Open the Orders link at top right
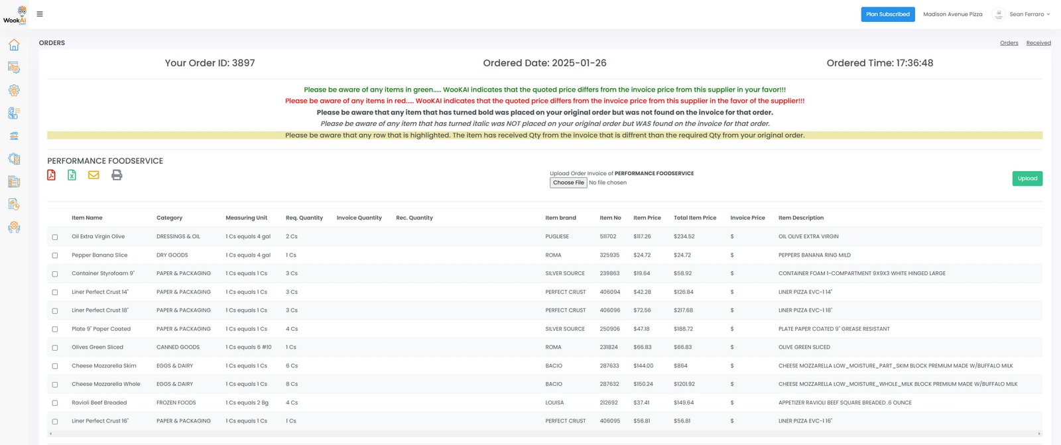Image resolution: width=1061 pixels, height=445 pixels. click(x=1009, y=43)
